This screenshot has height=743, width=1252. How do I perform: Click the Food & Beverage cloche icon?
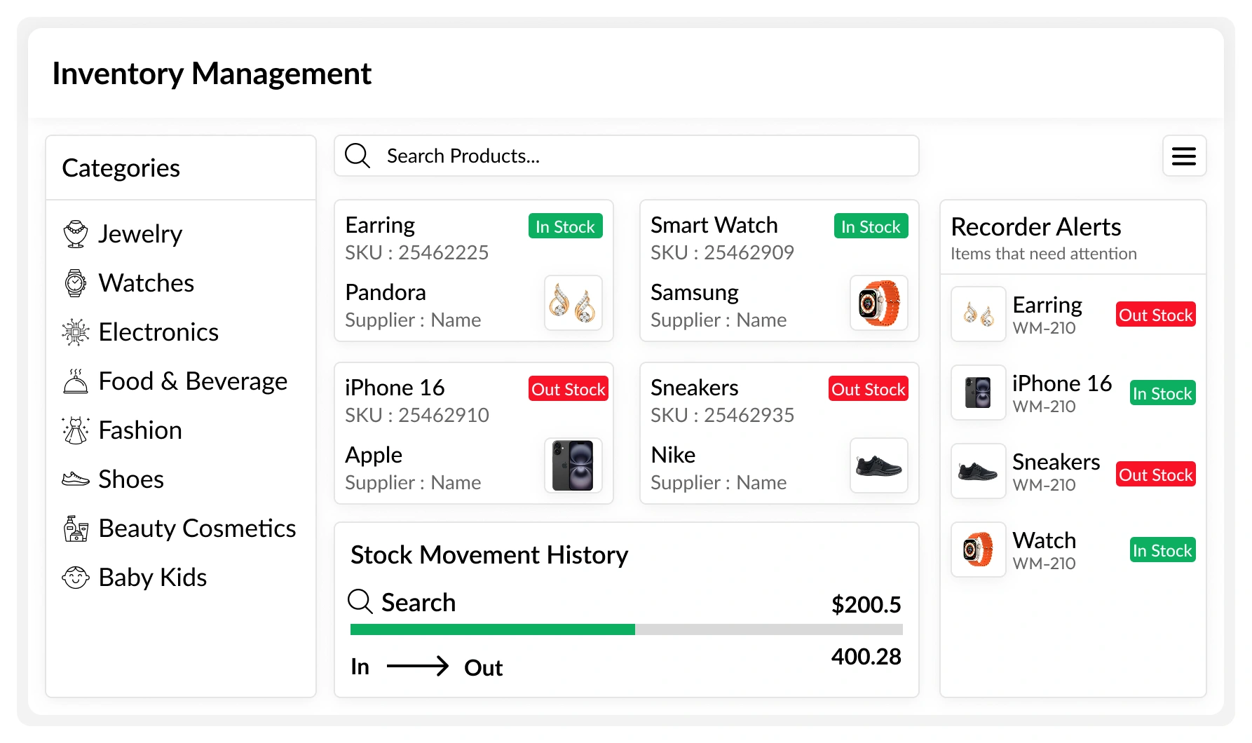pos(75,381)
